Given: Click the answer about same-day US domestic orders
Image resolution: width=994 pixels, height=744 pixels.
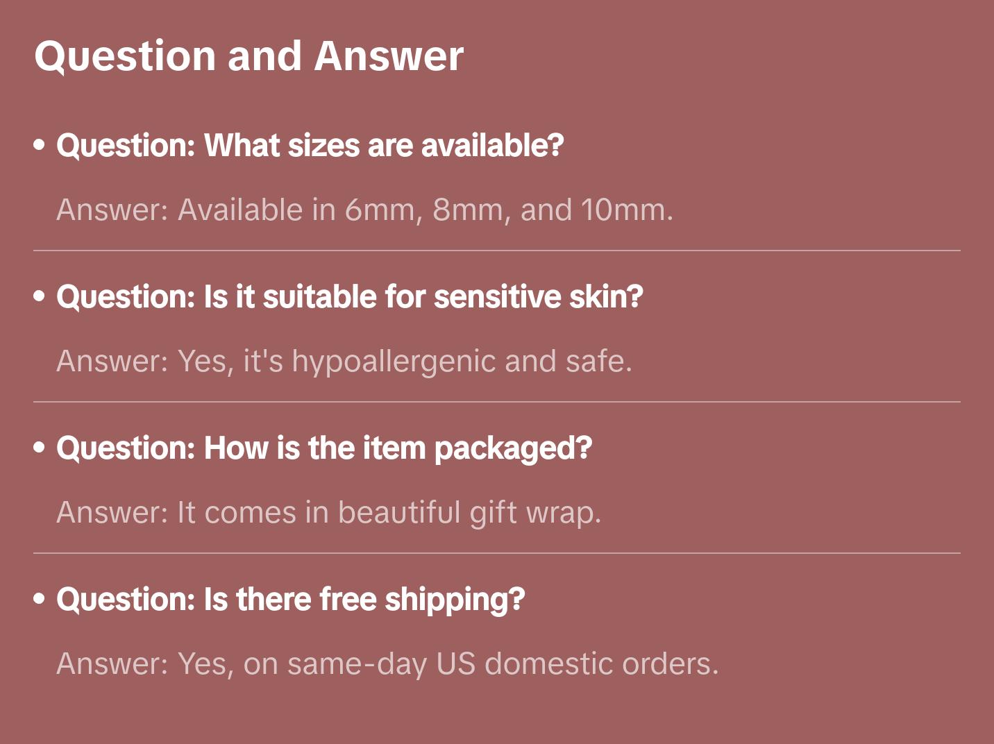Looking at the screenshot, I should click(x=387, y=663).
